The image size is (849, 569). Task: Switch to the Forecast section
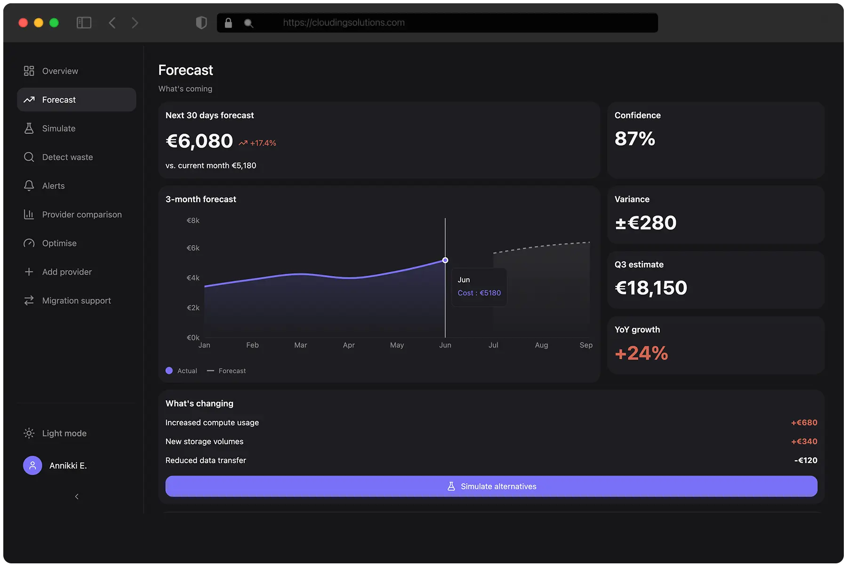59,99
